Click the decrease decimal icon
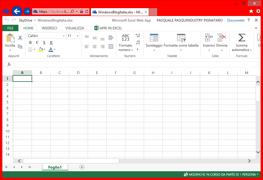Image resolution: width=263 pixels, height=180 pixels. (x=138, y=43)
